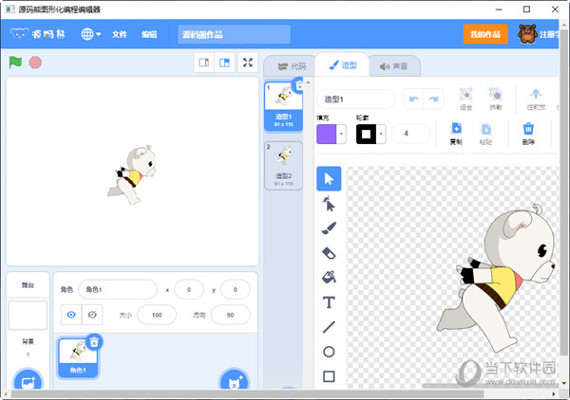Delete costume 造型1 via trash icon
570x400 pixels.
pos(298,85)
